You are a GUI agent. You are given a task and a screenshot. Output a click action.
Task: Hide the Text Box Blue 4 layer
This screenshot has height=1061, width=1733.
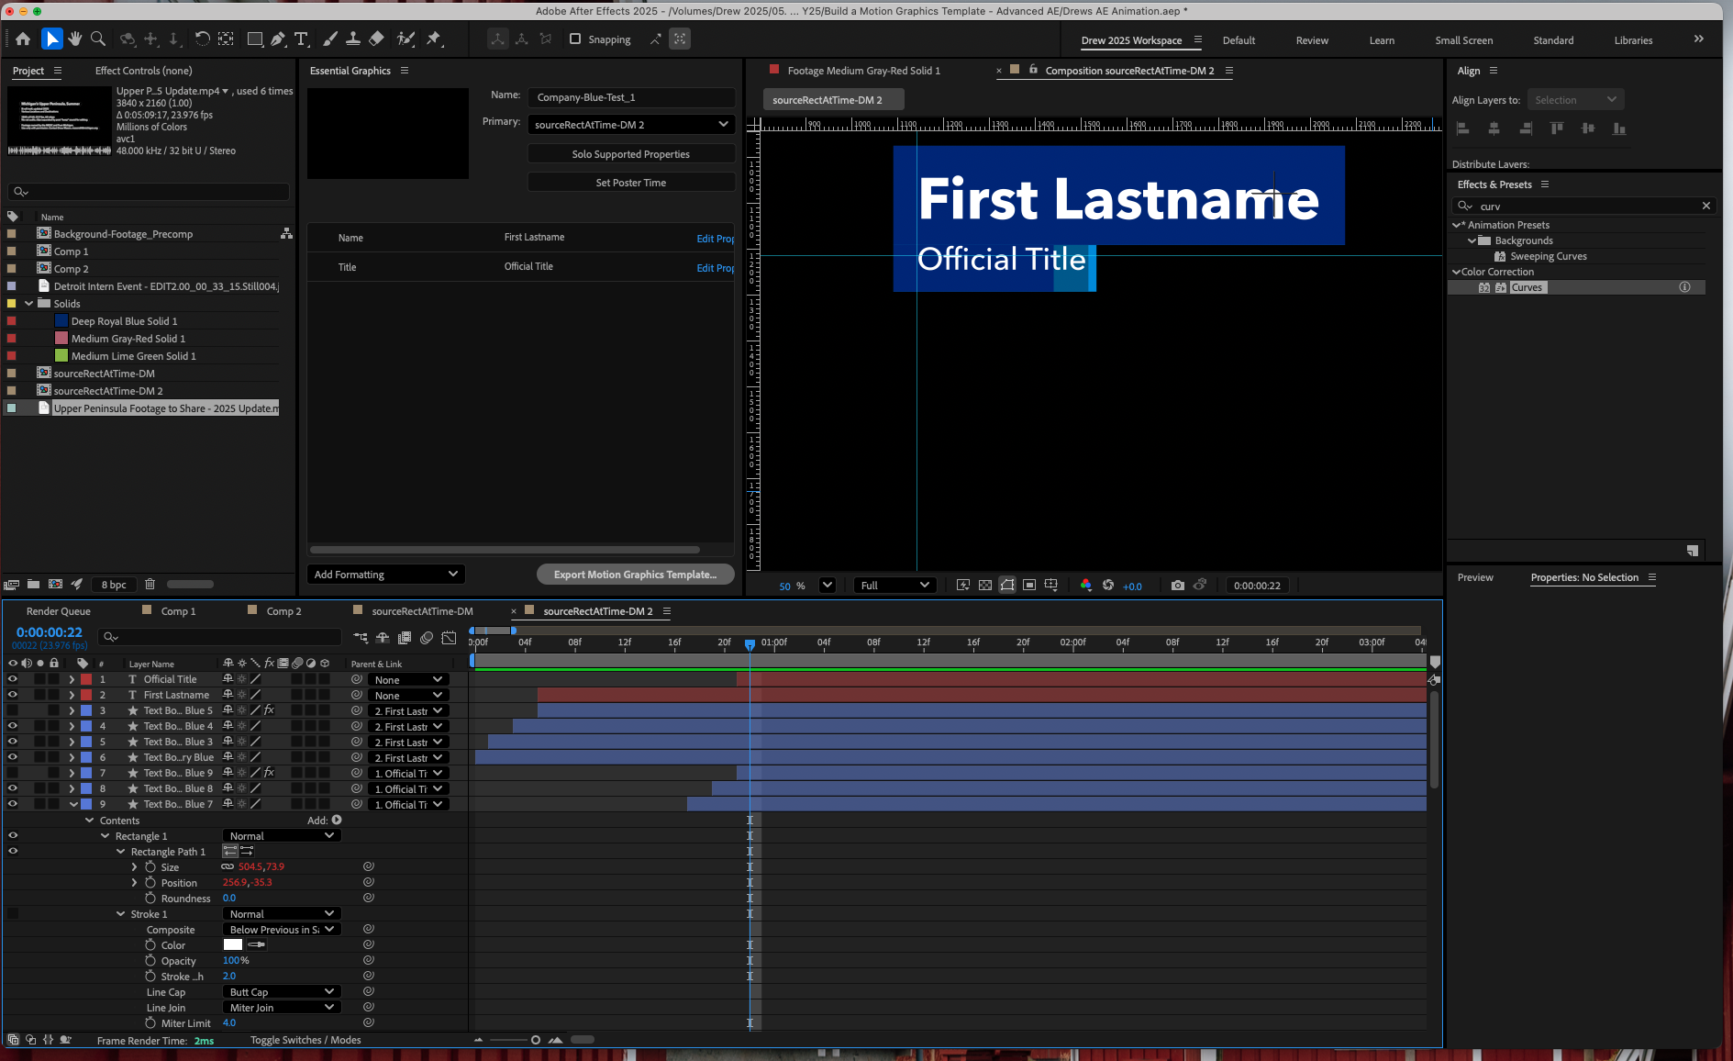[x=13, y=726]
